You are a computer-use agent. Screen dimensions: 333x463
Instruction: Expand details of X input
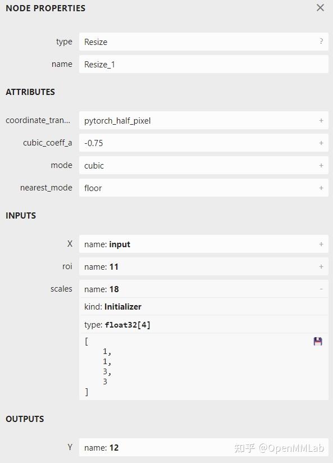pos(321,244)
